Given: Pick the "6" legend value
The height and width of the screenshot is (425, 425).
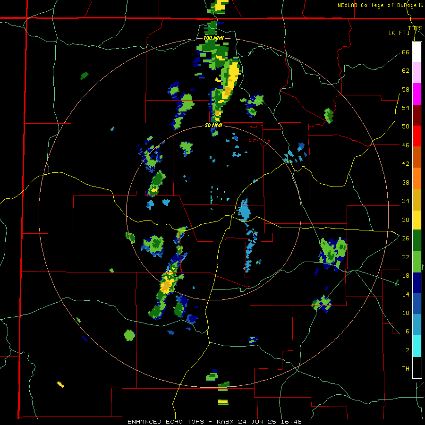Looking at the screenshot, I should (x=408, y=331).
